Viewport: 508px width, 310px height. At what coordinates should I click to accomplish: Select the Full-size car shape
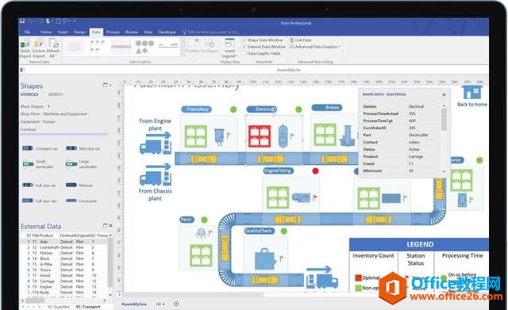click(x=39, y=185)
